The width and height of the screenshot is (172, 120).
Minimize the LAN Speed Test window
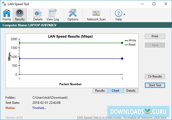point(142,4)
